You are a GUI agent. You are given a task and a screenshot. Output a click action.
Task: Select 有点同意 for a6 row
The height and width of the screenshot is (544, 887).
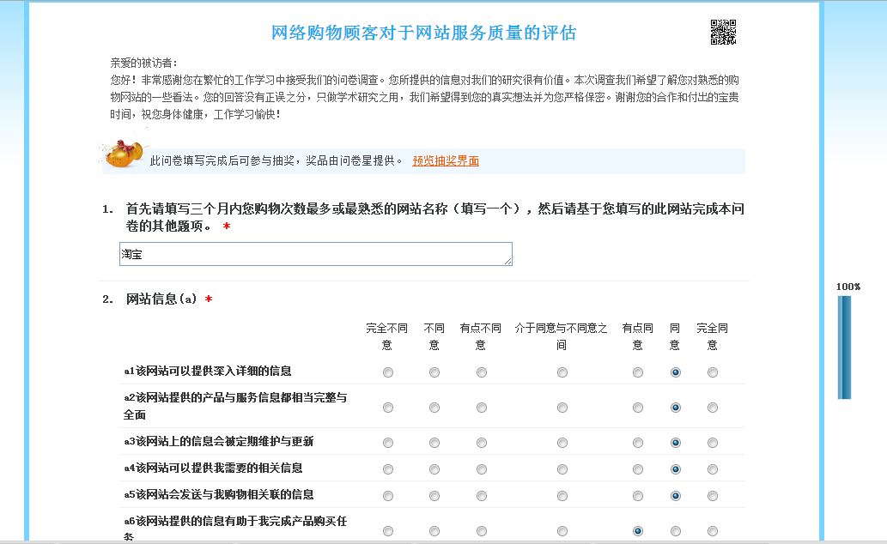pos(638,531)
